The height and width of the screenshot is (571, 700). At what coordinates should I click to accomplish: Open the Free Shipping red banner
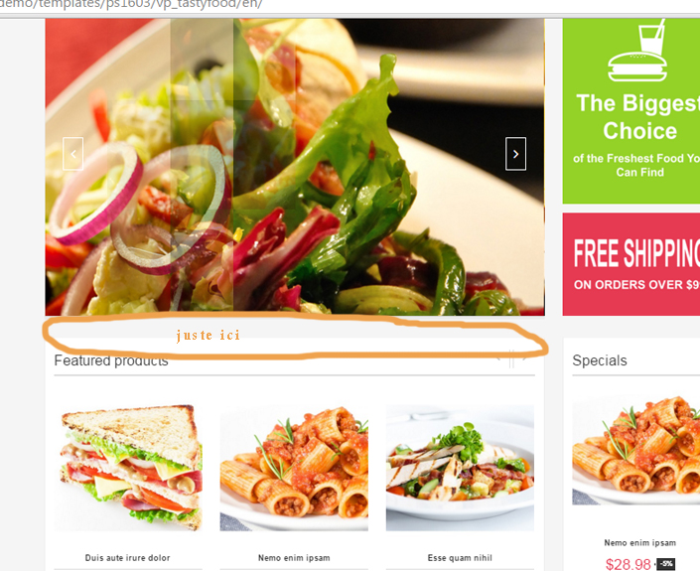coord(631,264)
